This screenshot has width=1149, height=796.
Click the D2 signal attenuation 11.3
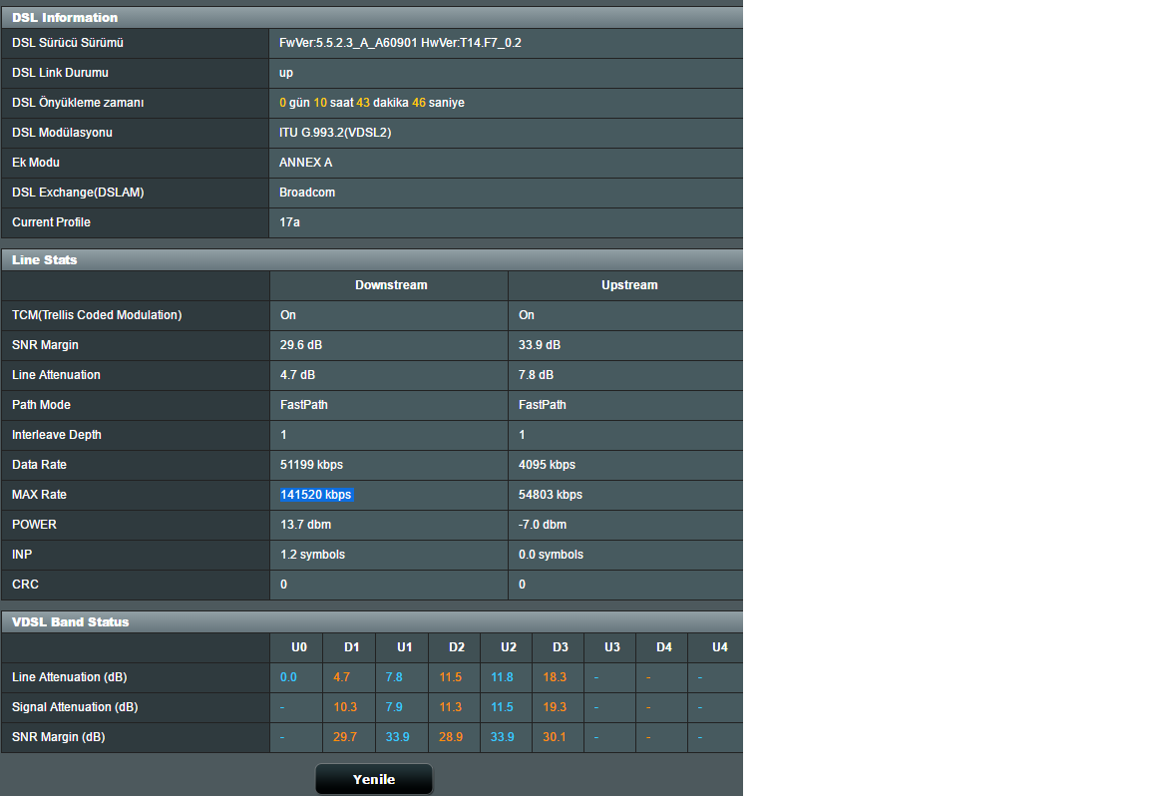coord(451,707)
